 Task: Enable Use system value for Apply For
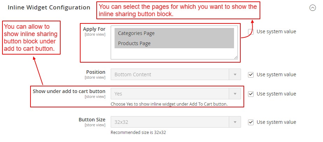click(x=251, y=31)
